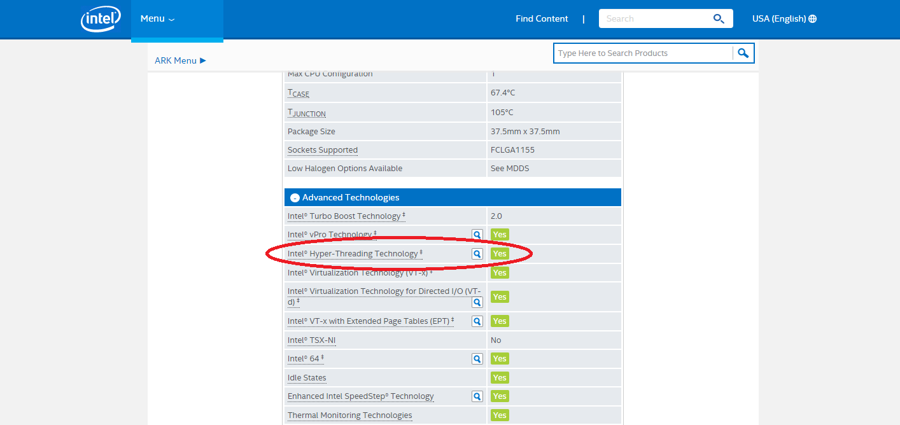This screenshot has height=425, width=900.
Task: Click See MDDS value
Action: pos(510,169)
